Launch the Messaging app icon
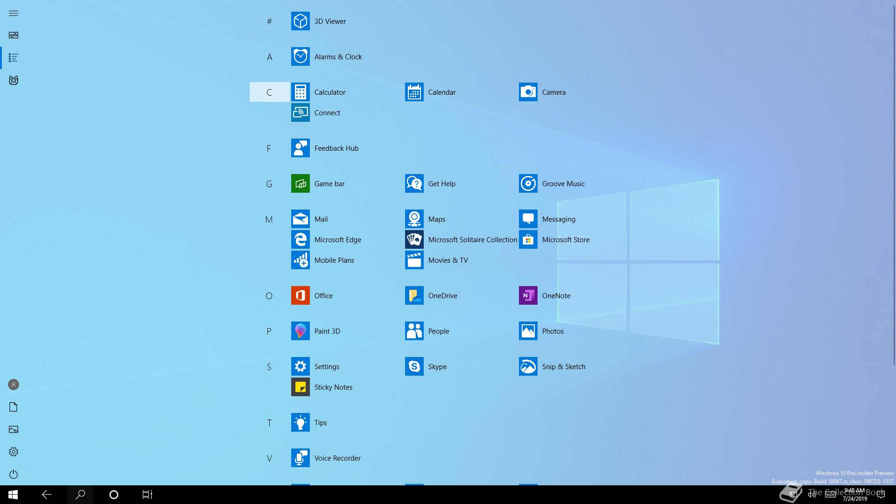Viewport: 896px width, 504px height. click(528, 219)
